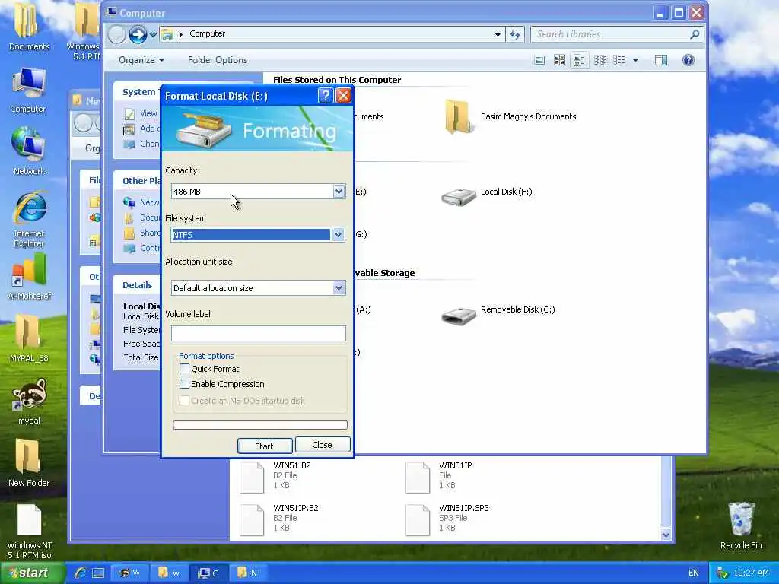Open the help icon in Computer toolbar

point(688,60)
